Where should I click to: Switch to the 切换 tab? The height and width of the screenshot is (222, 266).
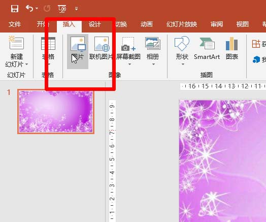[x=121, y=24]
